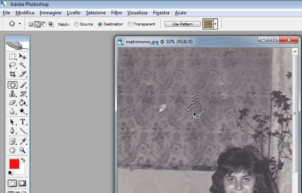This screenshot has width=302, height=193.
Task: Select the Pen tool
Action: coord(12,131)
